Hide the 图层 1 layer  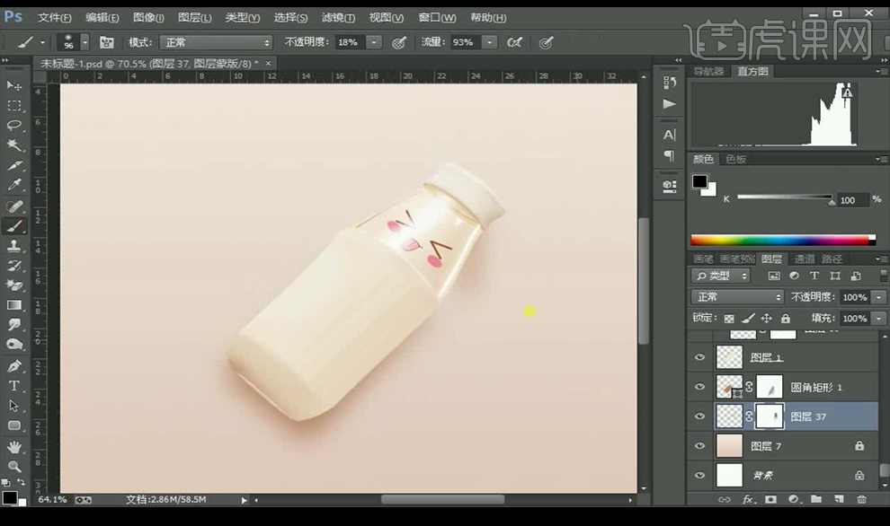(x=700, y=357)
